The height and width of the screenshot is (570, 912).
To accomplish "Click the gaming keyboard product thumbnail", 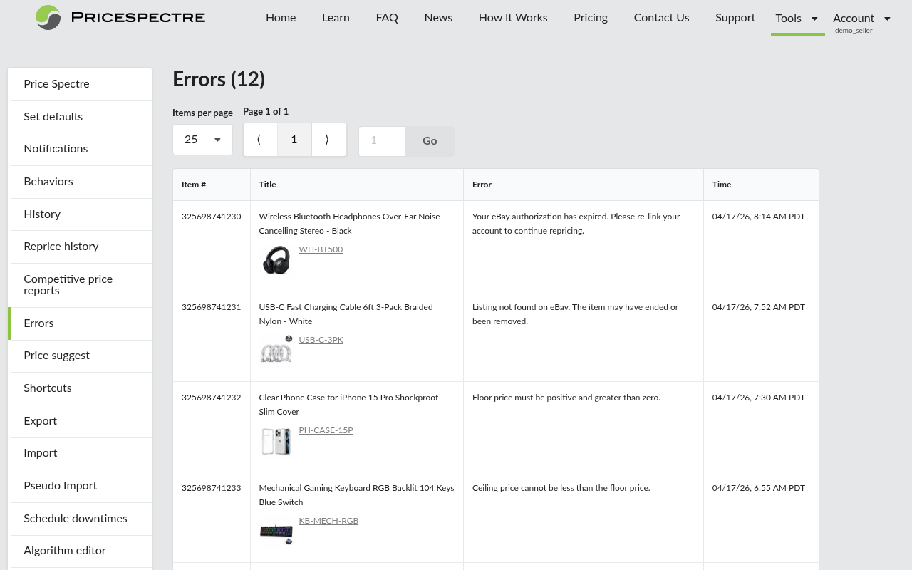I will pyautogui.click(x=276, y=531).
